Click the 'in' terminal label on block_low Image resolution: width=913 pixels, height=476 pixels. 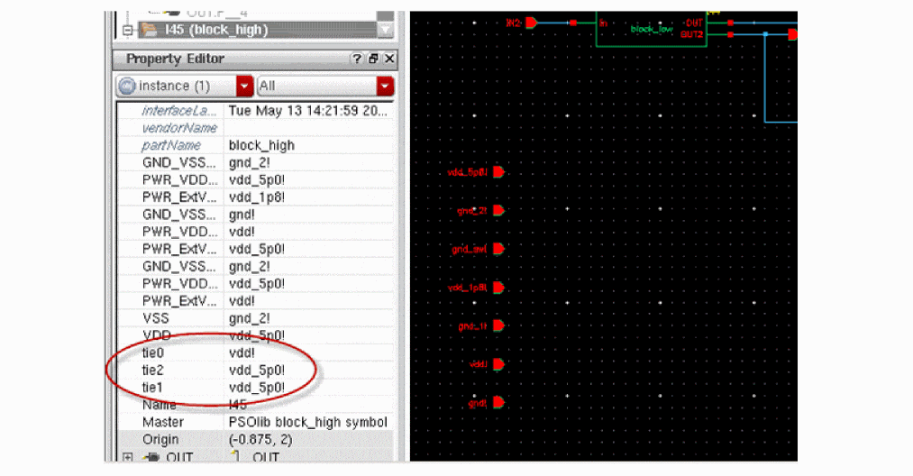[x=604, y=23]
